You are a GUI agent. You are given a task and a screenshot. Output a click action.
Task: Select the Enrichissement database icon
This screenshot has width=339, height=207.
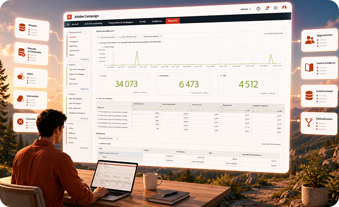(x=309, y=95)
